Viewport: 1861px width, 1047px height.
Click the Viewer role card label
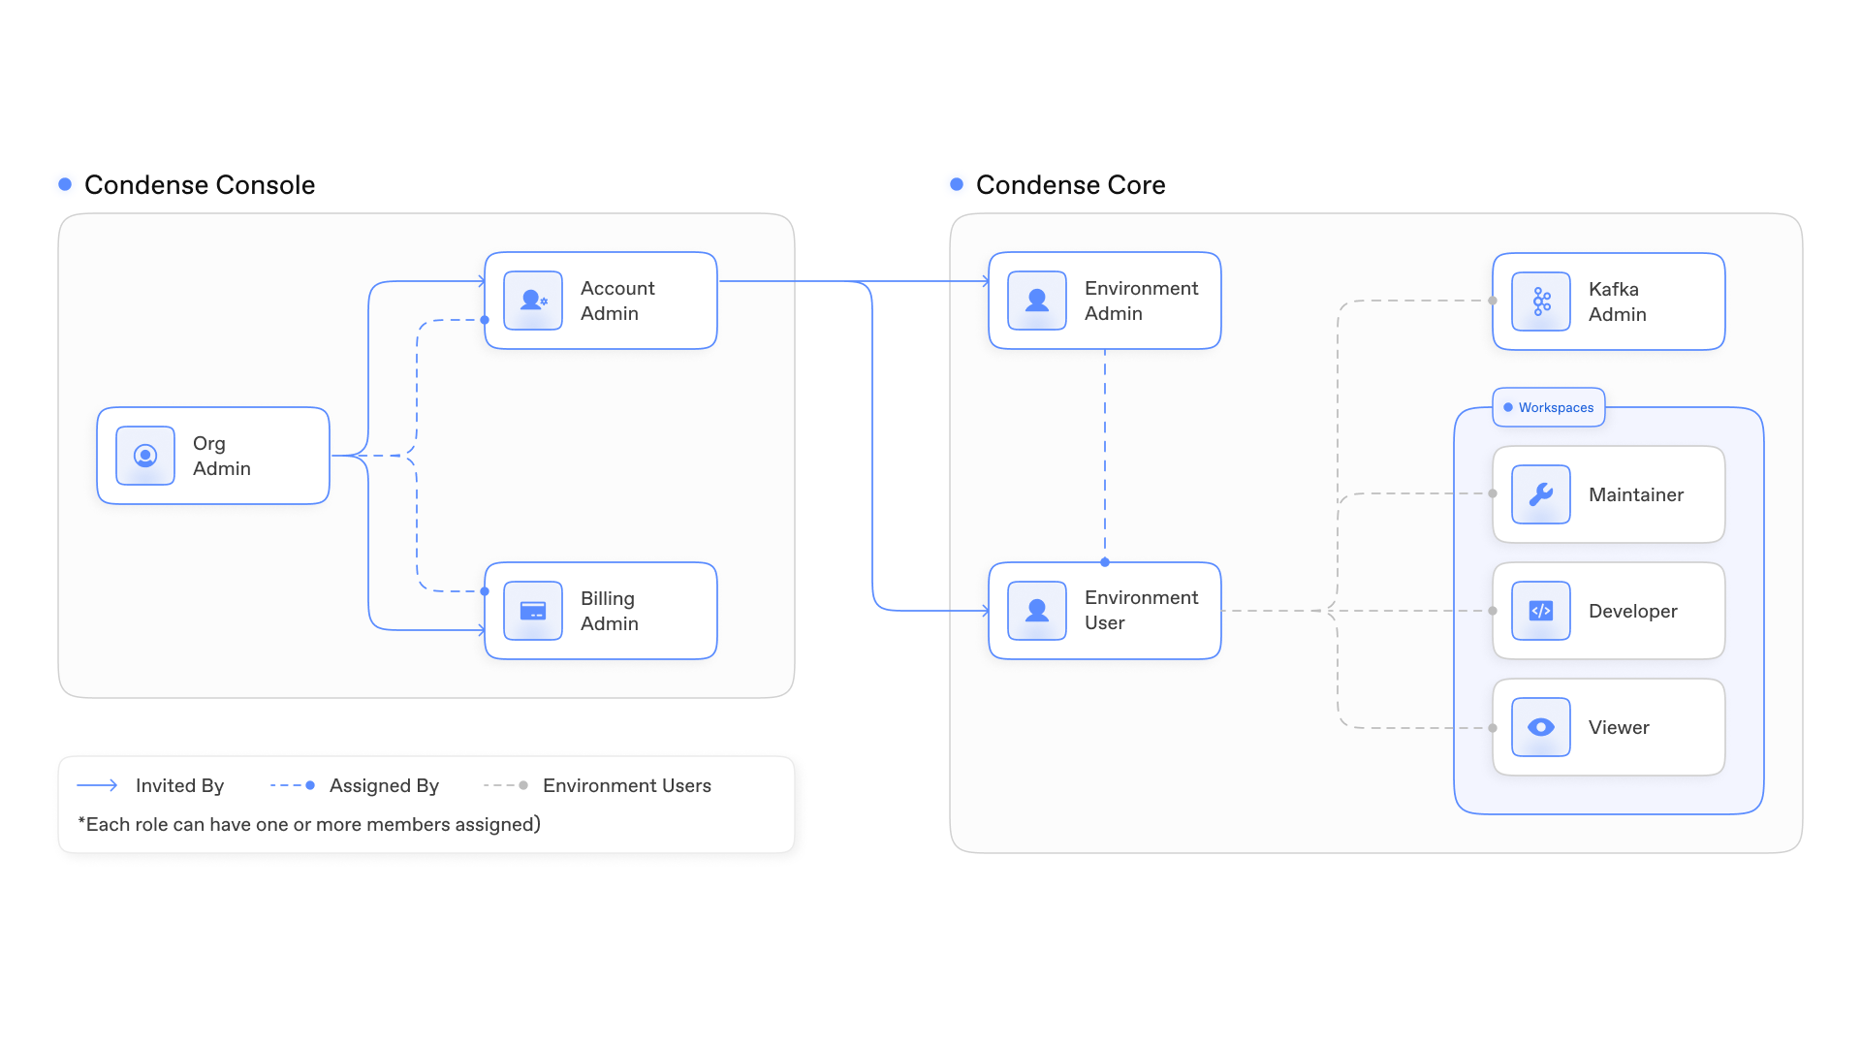(1618, 727)
